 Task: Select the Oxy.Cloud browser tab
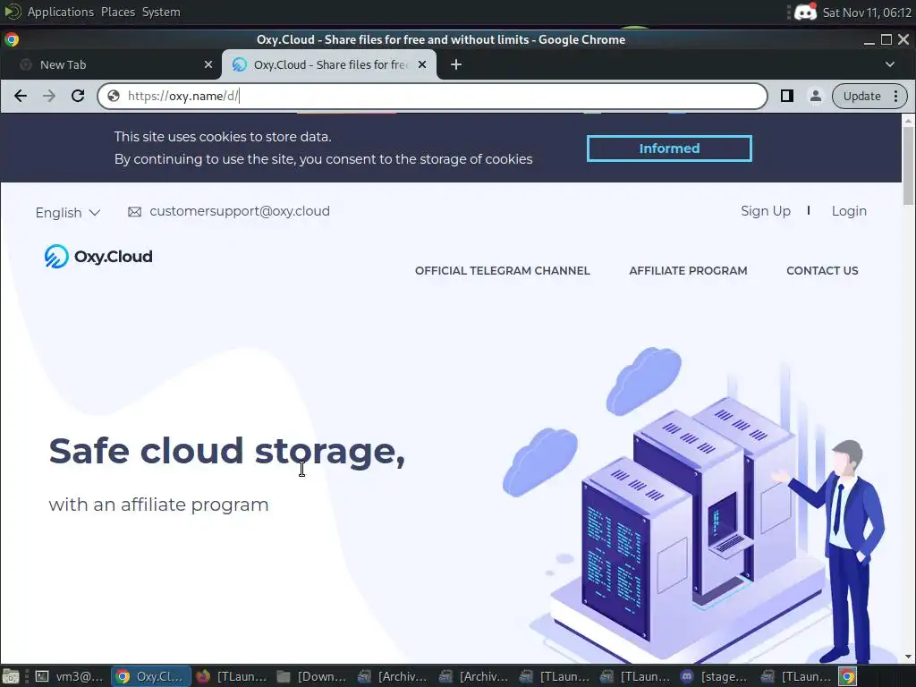click(x=329, y=64)
